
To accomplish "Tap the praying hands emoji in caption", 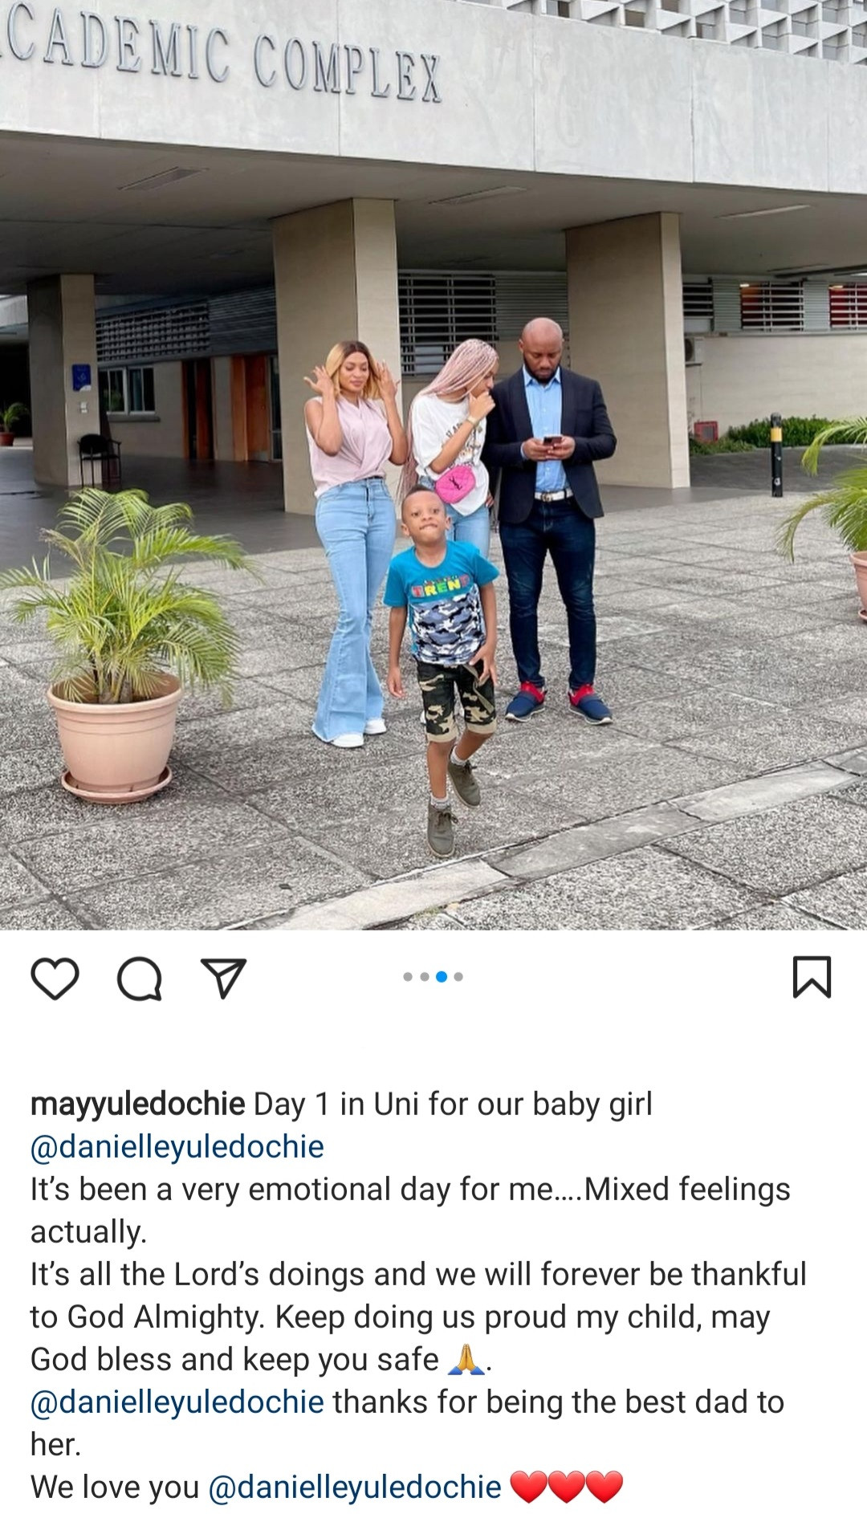I will coord(466,1360).
